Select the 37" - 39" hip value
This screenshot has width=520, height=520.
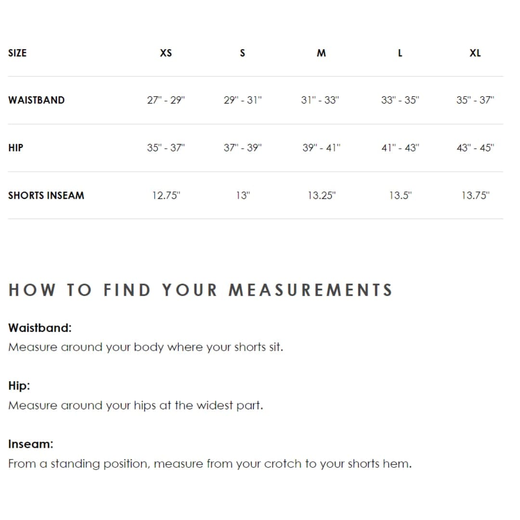pos(242,148)
